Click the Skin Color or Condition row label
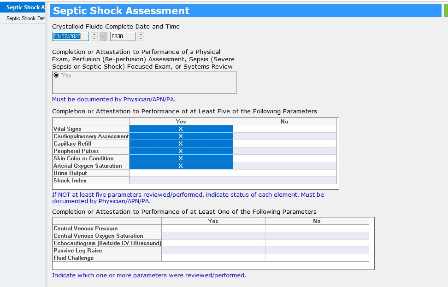Image resolution: width=448 pixels, height=287 pixels. click(91, 158)
